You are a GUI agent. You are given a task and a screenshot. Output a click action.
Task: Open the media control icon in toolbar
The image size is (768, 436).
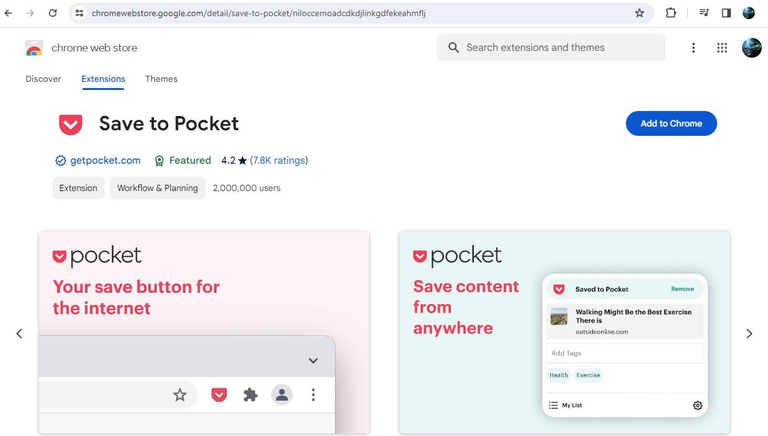pos(704,13)
